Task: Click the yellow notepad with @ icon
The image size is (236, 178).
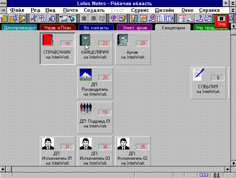Action: (x=143, y=19)
